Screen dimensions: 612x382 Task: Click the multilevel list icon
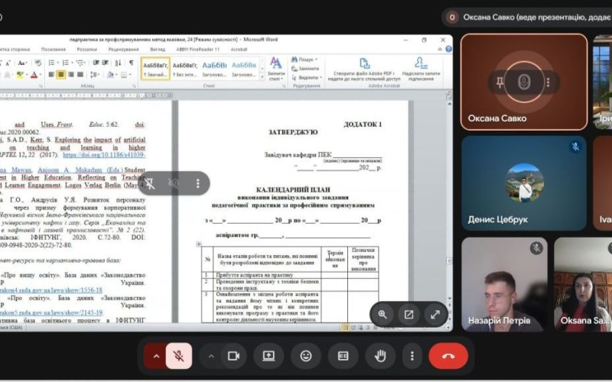pos(81,63)
